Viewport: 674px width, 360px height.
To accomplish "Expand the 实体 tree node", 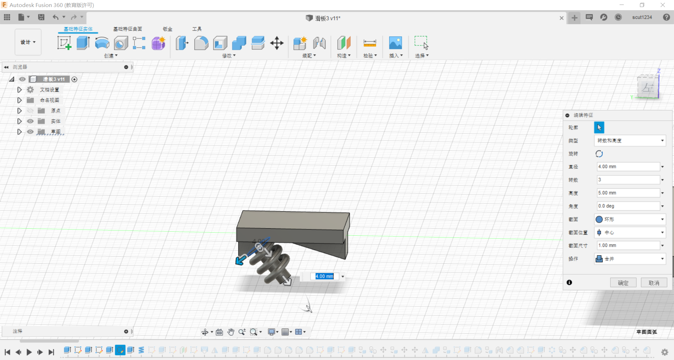I will [20, 121].
